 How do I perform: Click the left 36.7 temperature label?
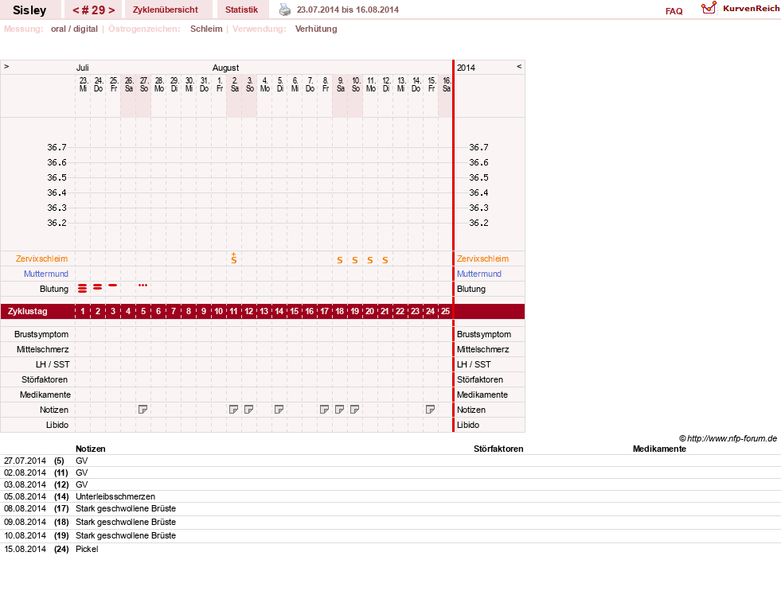pyautogui.click(x=57, y=147)
